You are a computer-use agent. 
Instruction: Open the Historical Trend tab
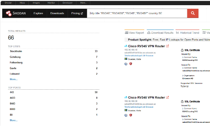coord(187,32)
